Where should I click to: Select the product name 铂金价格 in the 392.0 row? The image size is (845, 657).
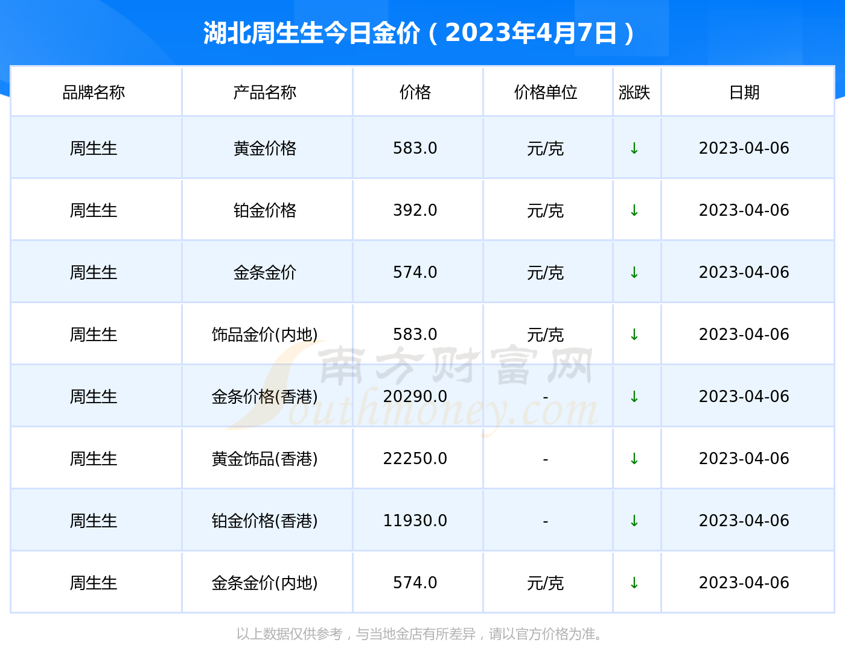click(264, 210)
